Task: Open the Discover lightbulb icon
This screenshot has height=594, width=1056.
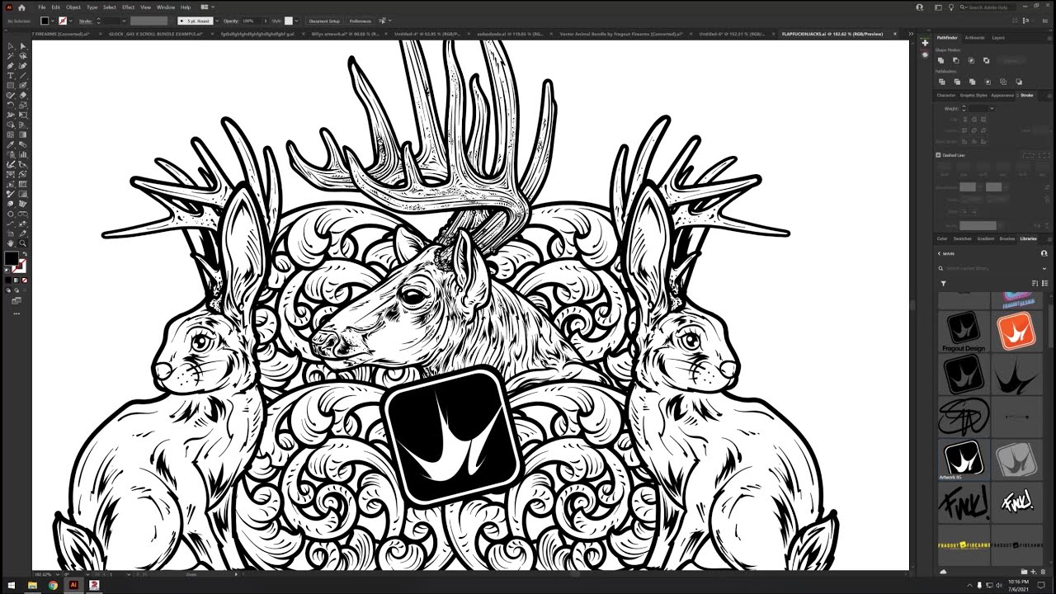Action: [951, 7]
